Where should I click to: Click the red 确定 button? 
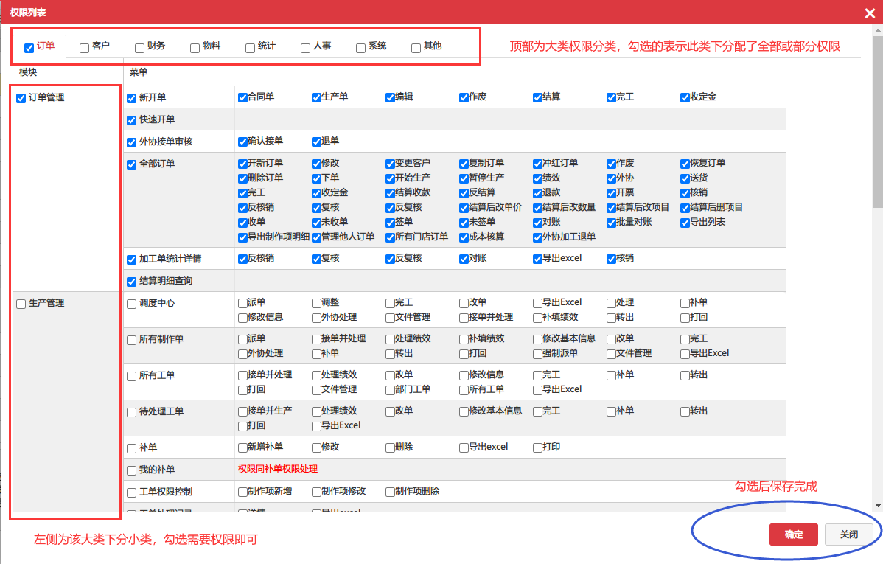click(794, 534)
